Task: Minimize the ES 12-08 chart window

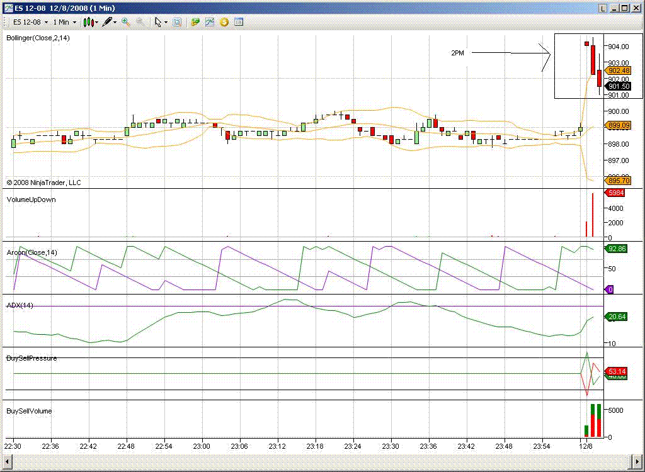Action: (615, 8)
